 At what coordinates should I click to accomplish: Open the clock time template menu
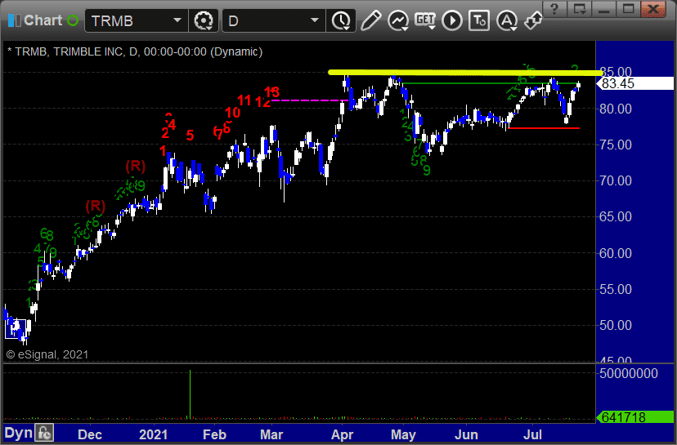(342, 20)
